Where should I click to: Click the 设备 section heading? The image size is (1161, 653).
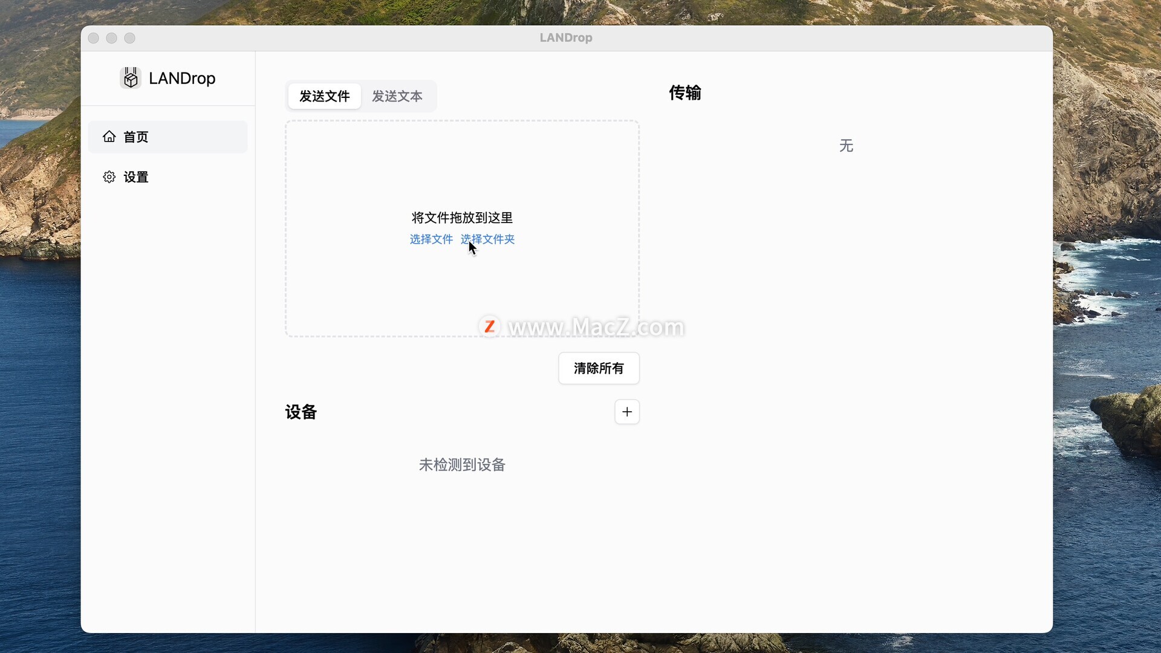click(301, 412)
